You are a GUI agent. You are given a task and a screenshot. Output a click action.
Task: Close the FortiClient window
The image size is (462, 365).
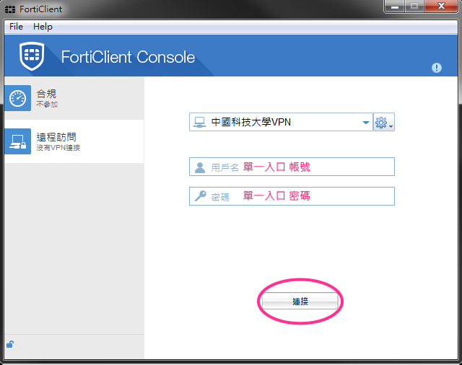pyautogui.click(x=441, y=6)
